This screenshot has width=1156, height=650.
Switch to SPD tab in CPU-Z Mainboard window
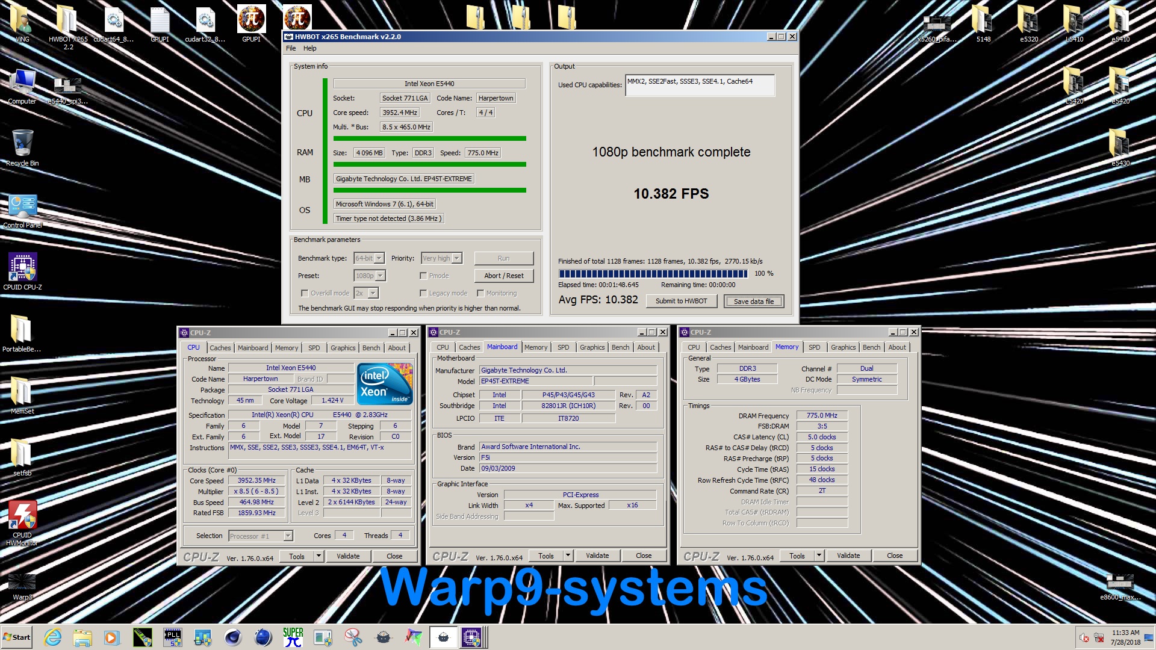[563, 347]
